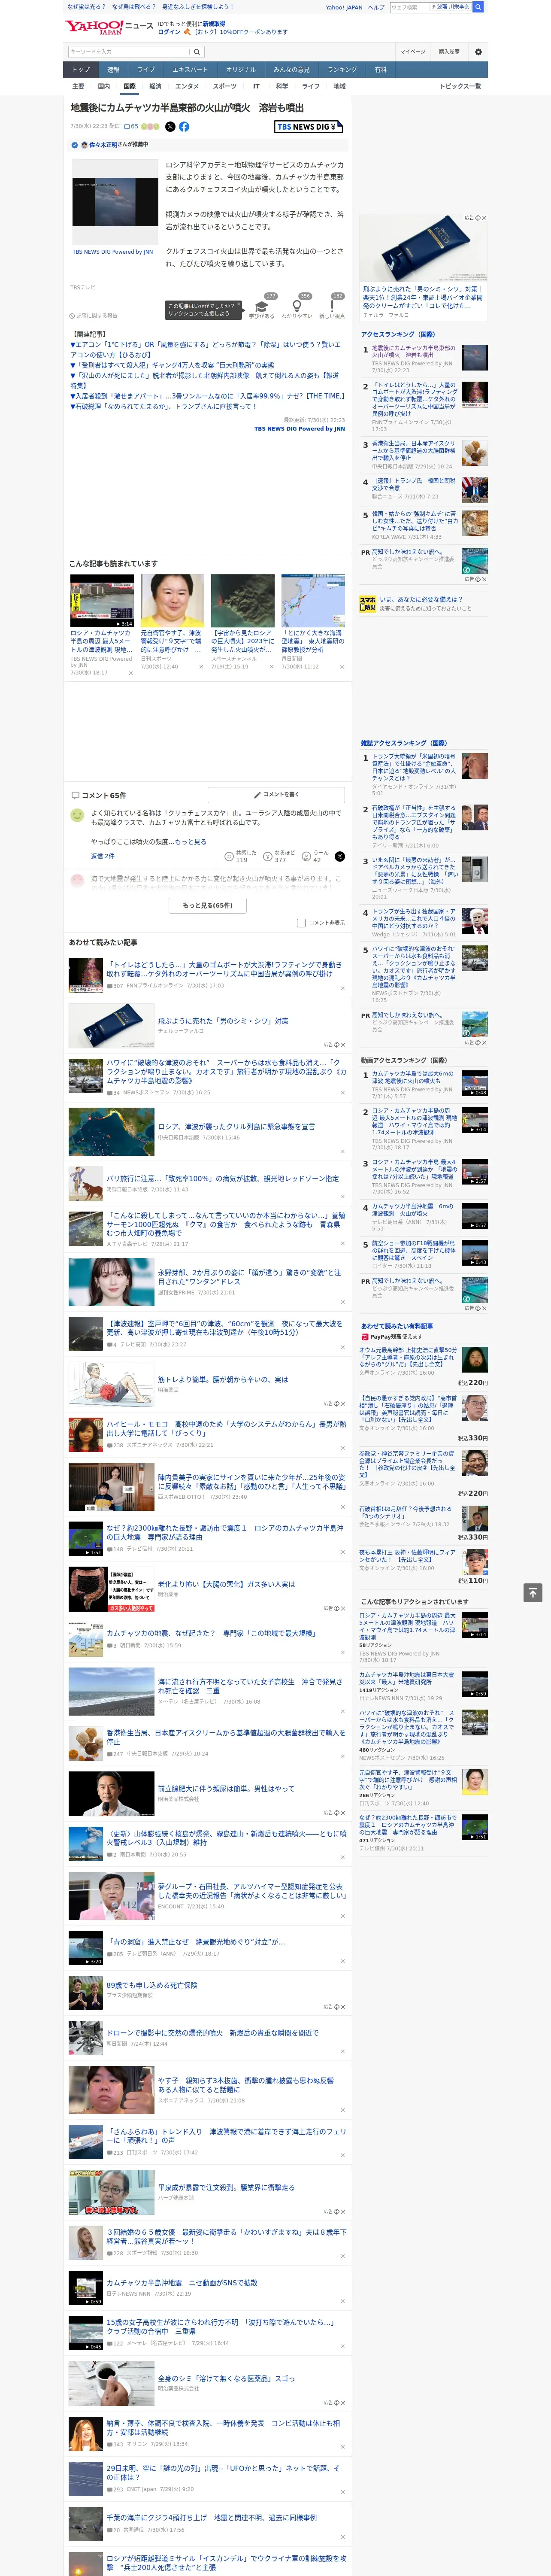Open settings gear icon next to 購入履歴
This screenshot has width=551, height=2576.
coord(478,52)
